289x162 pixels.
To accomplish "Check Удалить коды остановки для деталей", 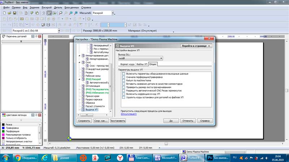I will pyautogui.click(x=124, y=97).
